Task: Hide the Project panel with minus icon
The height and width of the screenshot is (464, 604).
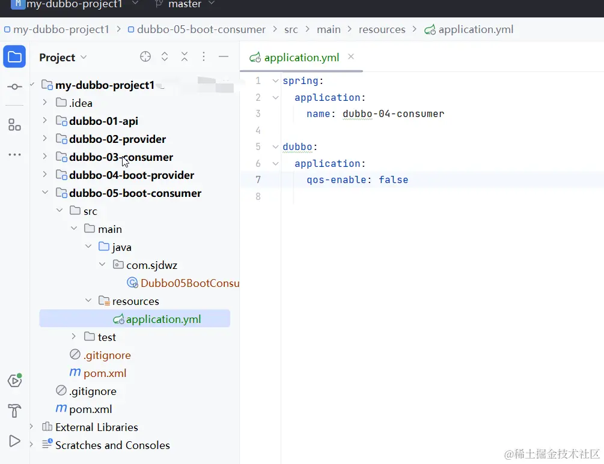Action: [224, 56]
